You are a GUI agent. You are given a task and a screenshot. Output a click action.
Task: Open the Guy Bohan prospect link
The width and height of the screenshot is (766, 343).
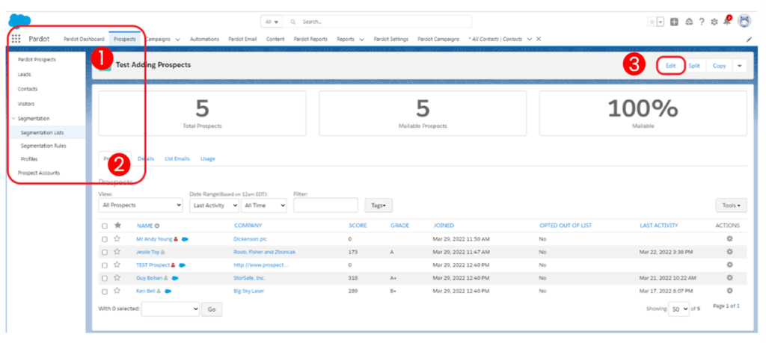pos(149,278)
